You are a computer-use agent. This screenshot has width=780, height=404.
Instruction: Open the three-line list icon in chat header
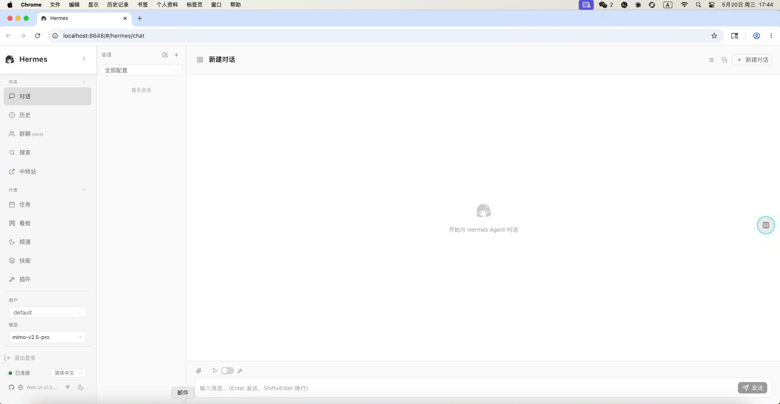click(x=711, y=60)
